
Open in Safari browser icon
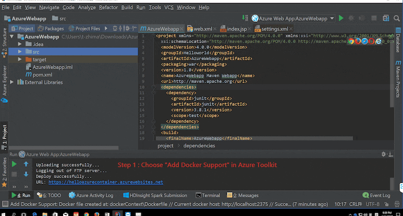(364, 41)
